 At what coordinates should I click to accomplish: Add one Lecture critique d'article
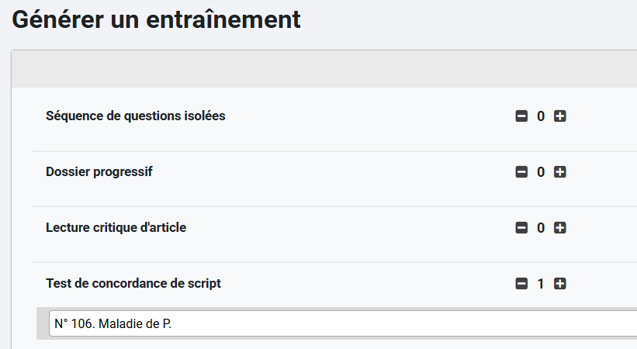560,228
